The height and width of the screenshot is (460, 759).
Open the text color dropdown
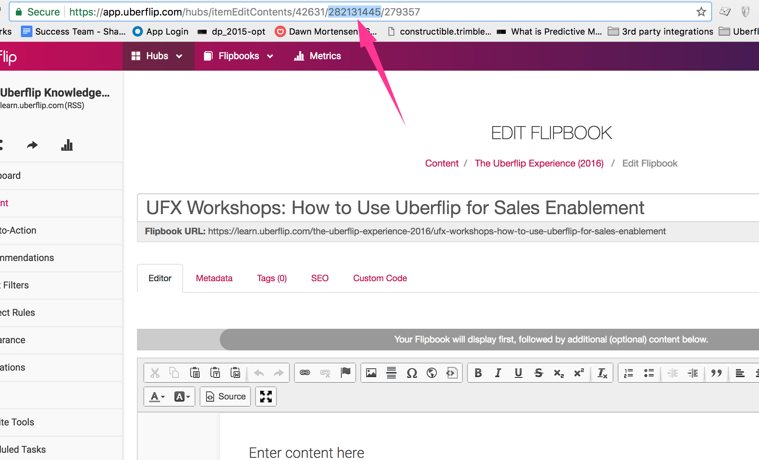point(157,397)
